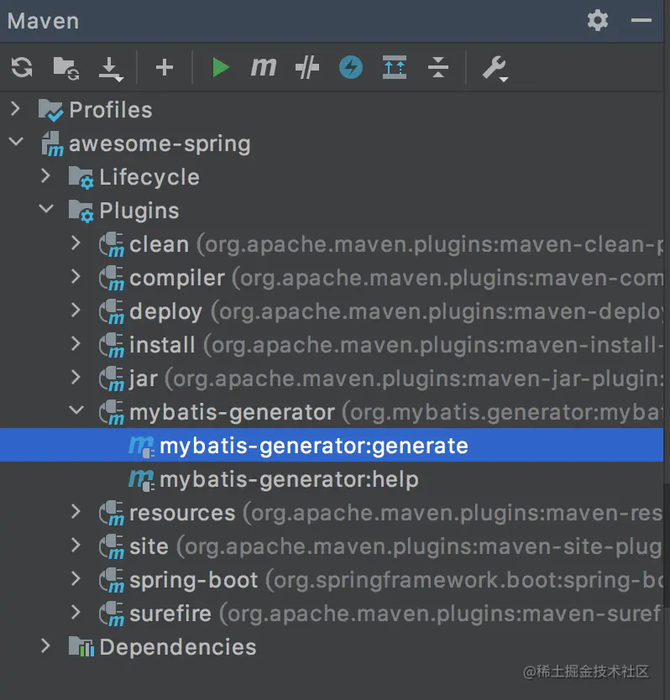The image size is (670, 700).
Task: Collapse the Plugins folder
Action: pyautogui.click(x=46, y=209)
